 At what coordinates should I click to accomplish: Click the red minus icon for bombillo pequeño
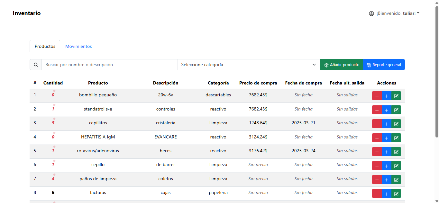377,96
